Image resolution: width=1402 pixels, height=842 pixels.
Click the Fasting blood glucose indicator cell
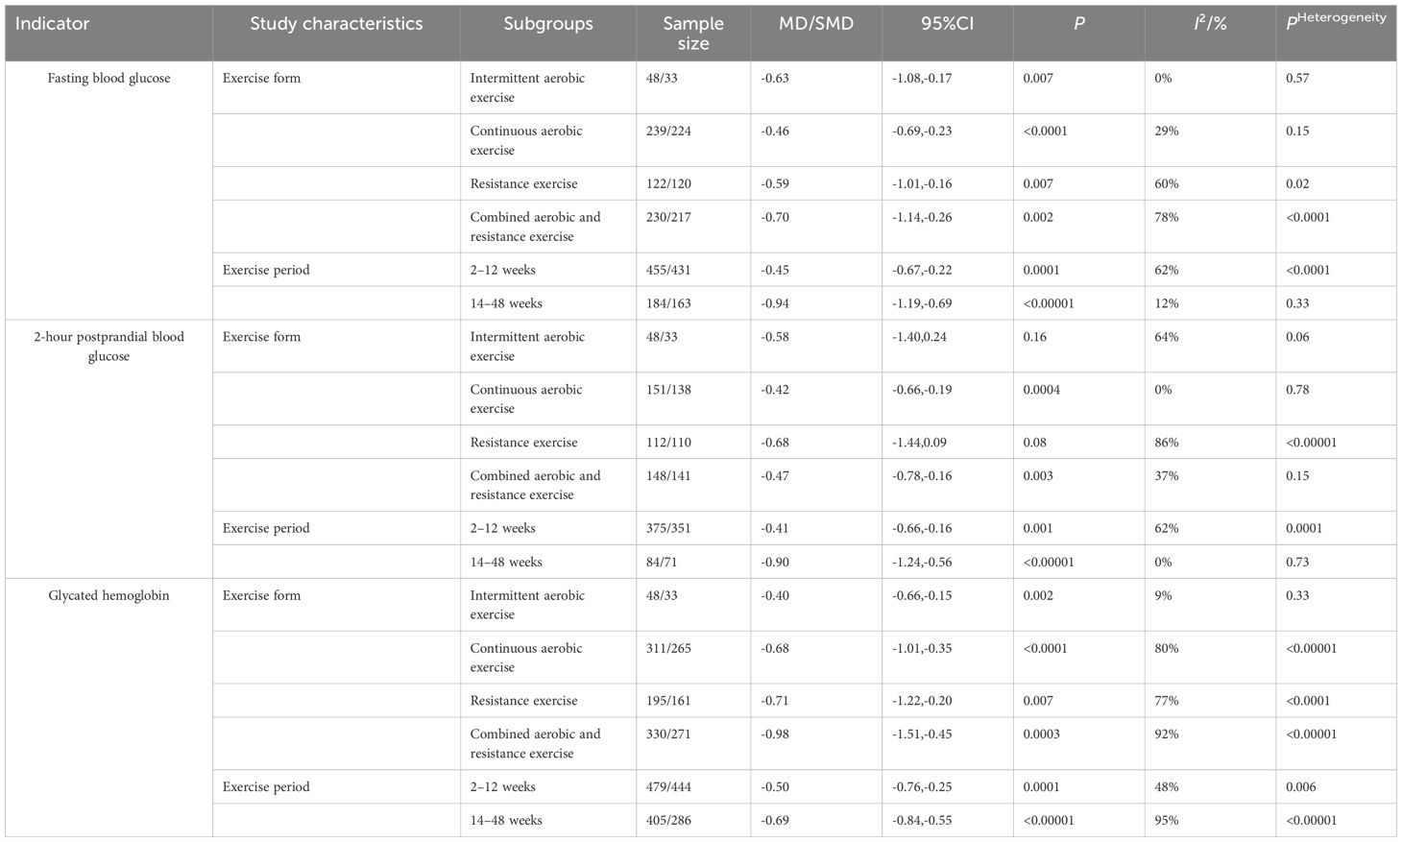pyautogui.click(x=109, y=79)
